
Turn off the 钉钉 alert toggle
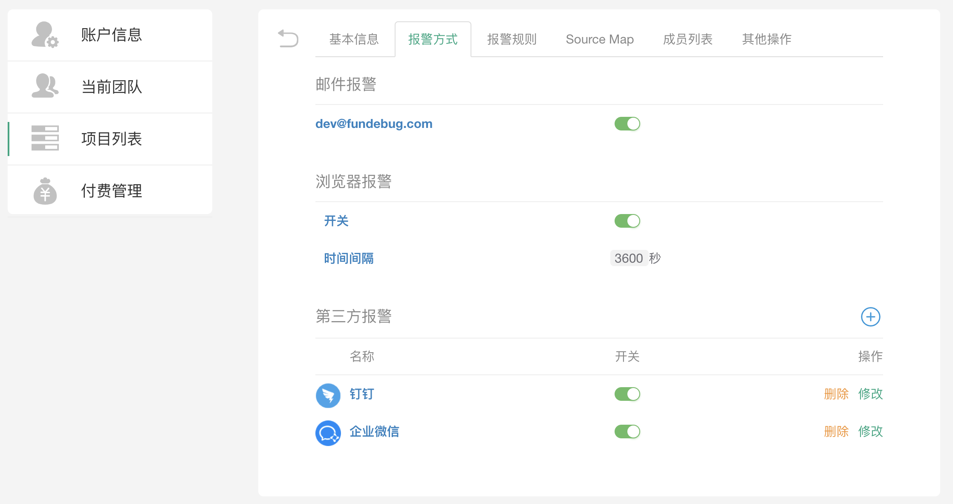click(x=627, y=394)
